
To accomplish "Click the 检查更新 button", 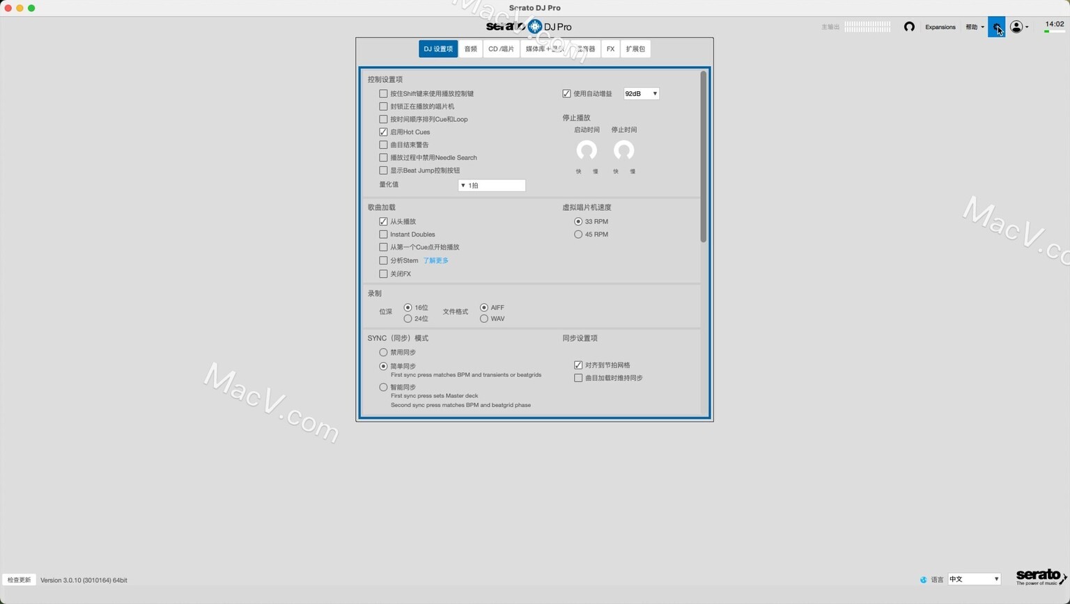I will coord(19,580).
